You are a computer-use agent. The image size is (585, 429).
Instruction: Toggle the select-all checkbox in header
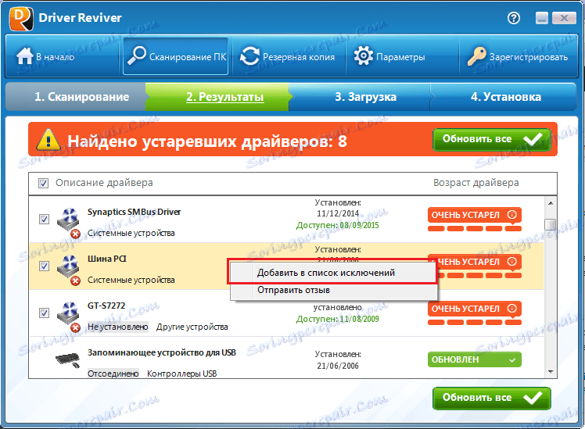pos(43,183)
